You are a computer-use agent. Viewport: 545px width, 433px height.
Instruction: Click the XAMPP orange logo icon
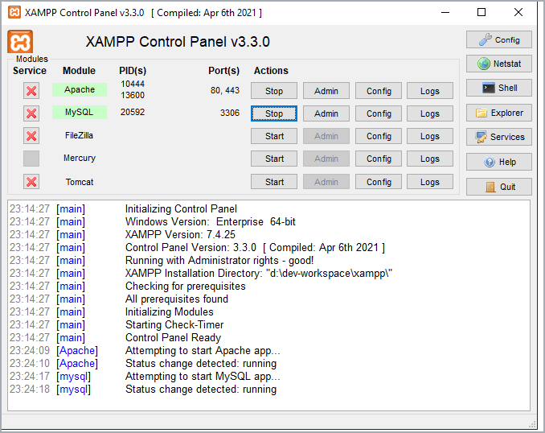click(x=20, y=43)
